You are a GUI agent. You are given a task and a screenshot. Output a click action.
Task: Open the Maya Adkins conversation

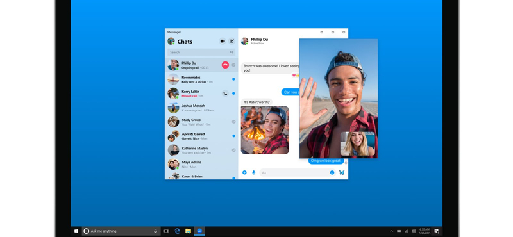tap(201, 164)
